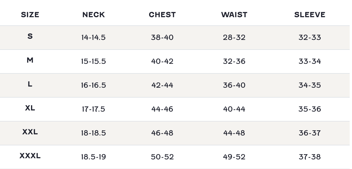This screenshot has height=169, width=352.
Task: Click waist measurement 36-40
Action: (234, 85)
